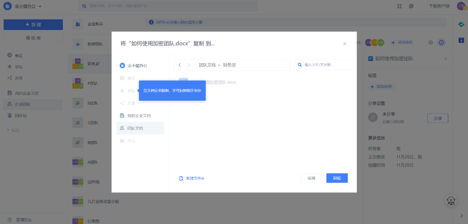Click 财务部 breadcrumb segment in dialog
The height and width of the screenshot is (224, 468).
pos(229,65)
